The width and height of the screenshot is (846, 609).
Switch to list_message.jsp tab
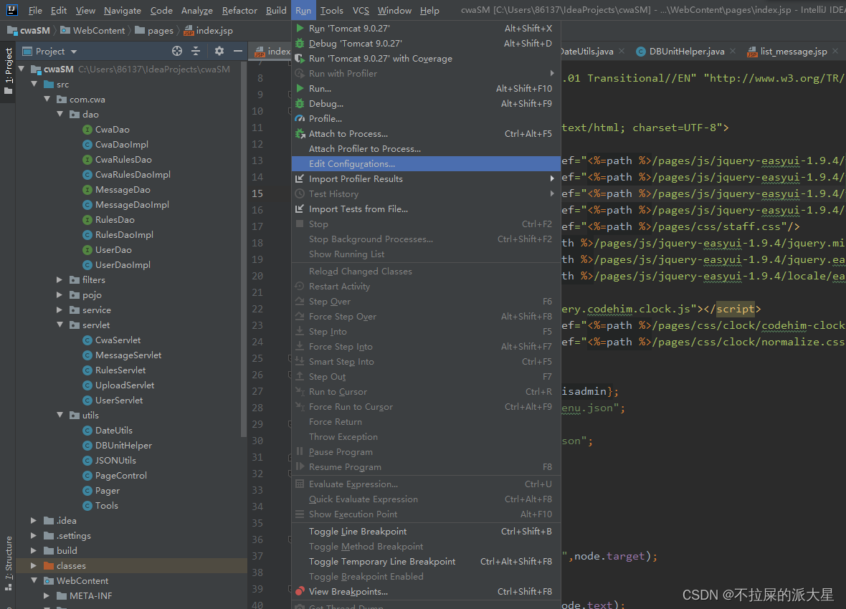point(794,52)
